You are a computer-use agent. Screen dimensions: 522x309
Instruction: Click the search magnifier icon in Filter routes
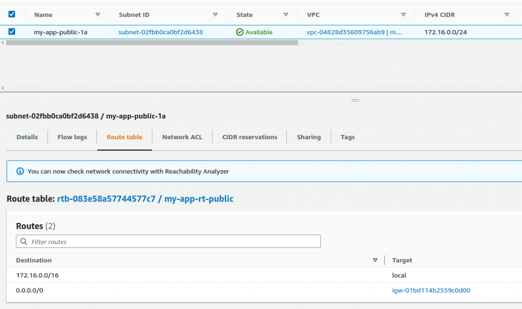coord(23,241)
